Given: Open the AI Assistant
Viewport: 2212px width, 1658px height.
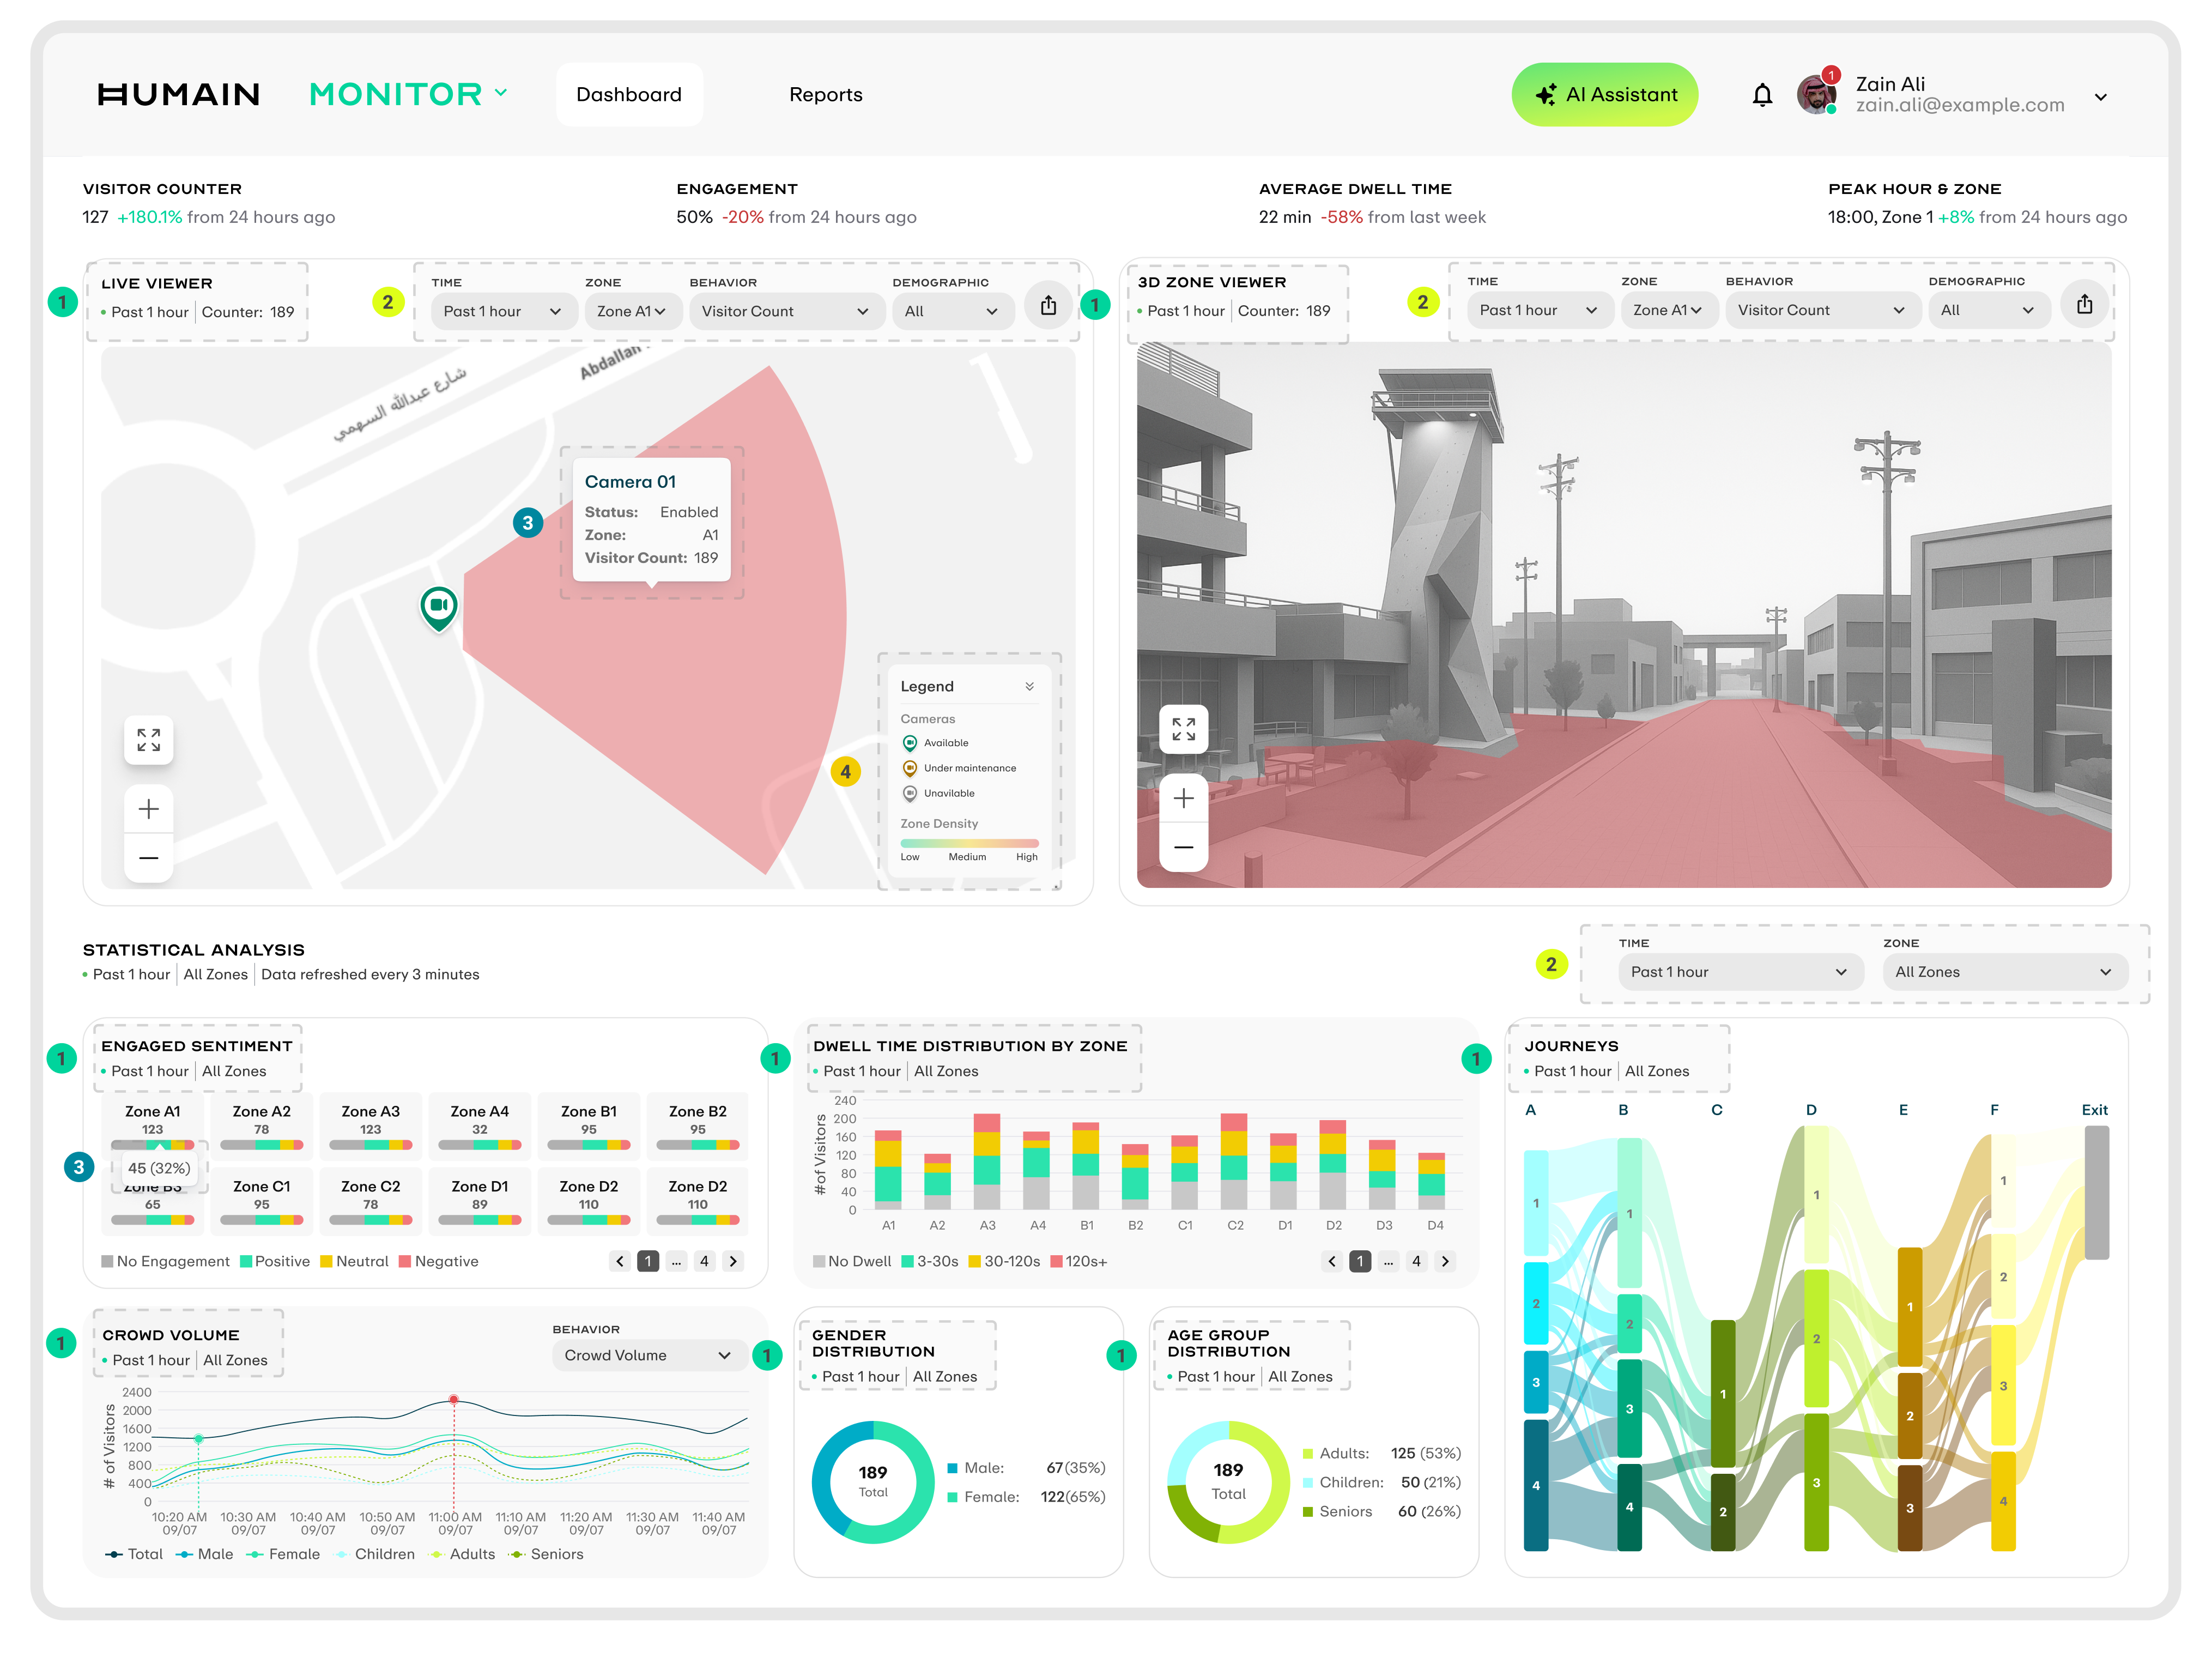Looking at the screenshot, I should click(1604, 94).
